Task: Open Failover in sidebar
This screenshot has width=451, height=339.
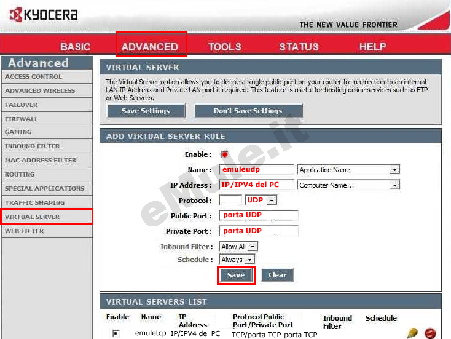Action: pyautogui.click(x=47, y=105)
